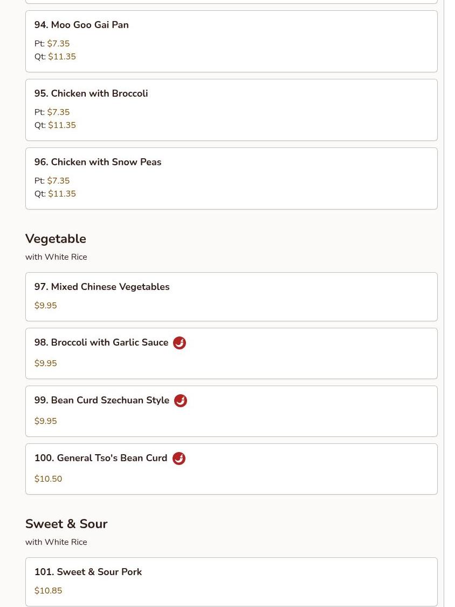Open 97. Mixed Chinese Vegetables
Screen dimensions: 455x607
[x=102, y=287]
